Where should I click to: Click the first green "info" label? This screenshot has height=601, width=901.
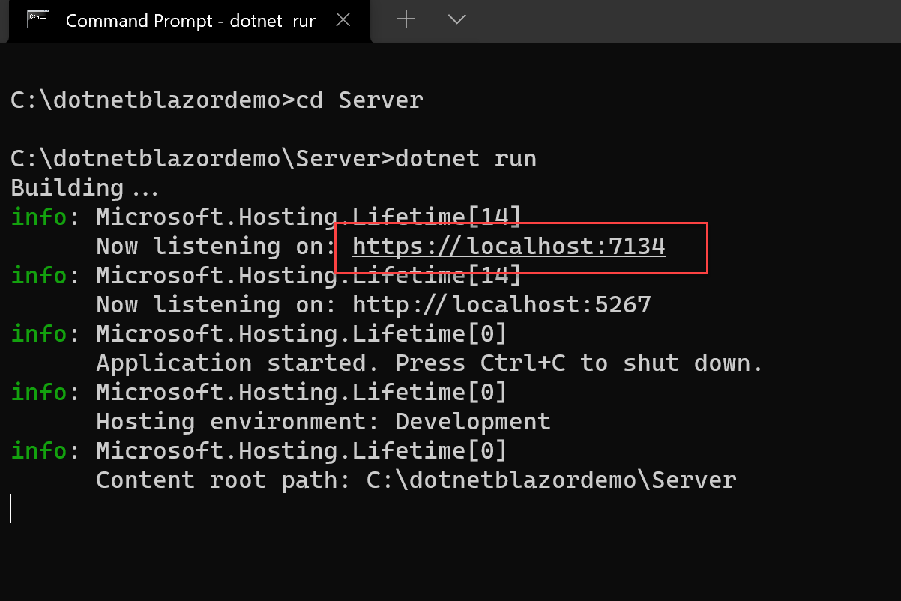(x=39, y=217)
